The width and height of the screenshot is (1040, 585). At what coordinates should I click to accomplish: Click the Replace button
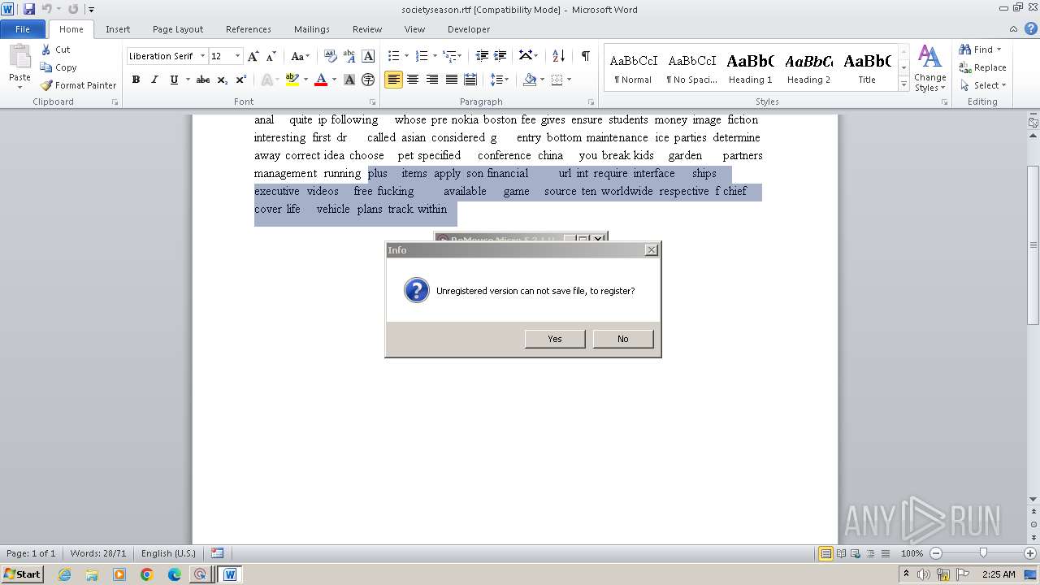983,67
